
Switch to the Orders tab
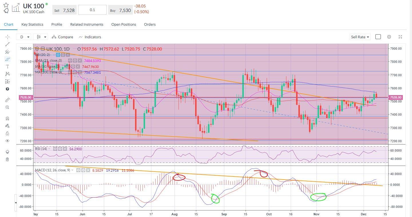click(x=150, y=24)
